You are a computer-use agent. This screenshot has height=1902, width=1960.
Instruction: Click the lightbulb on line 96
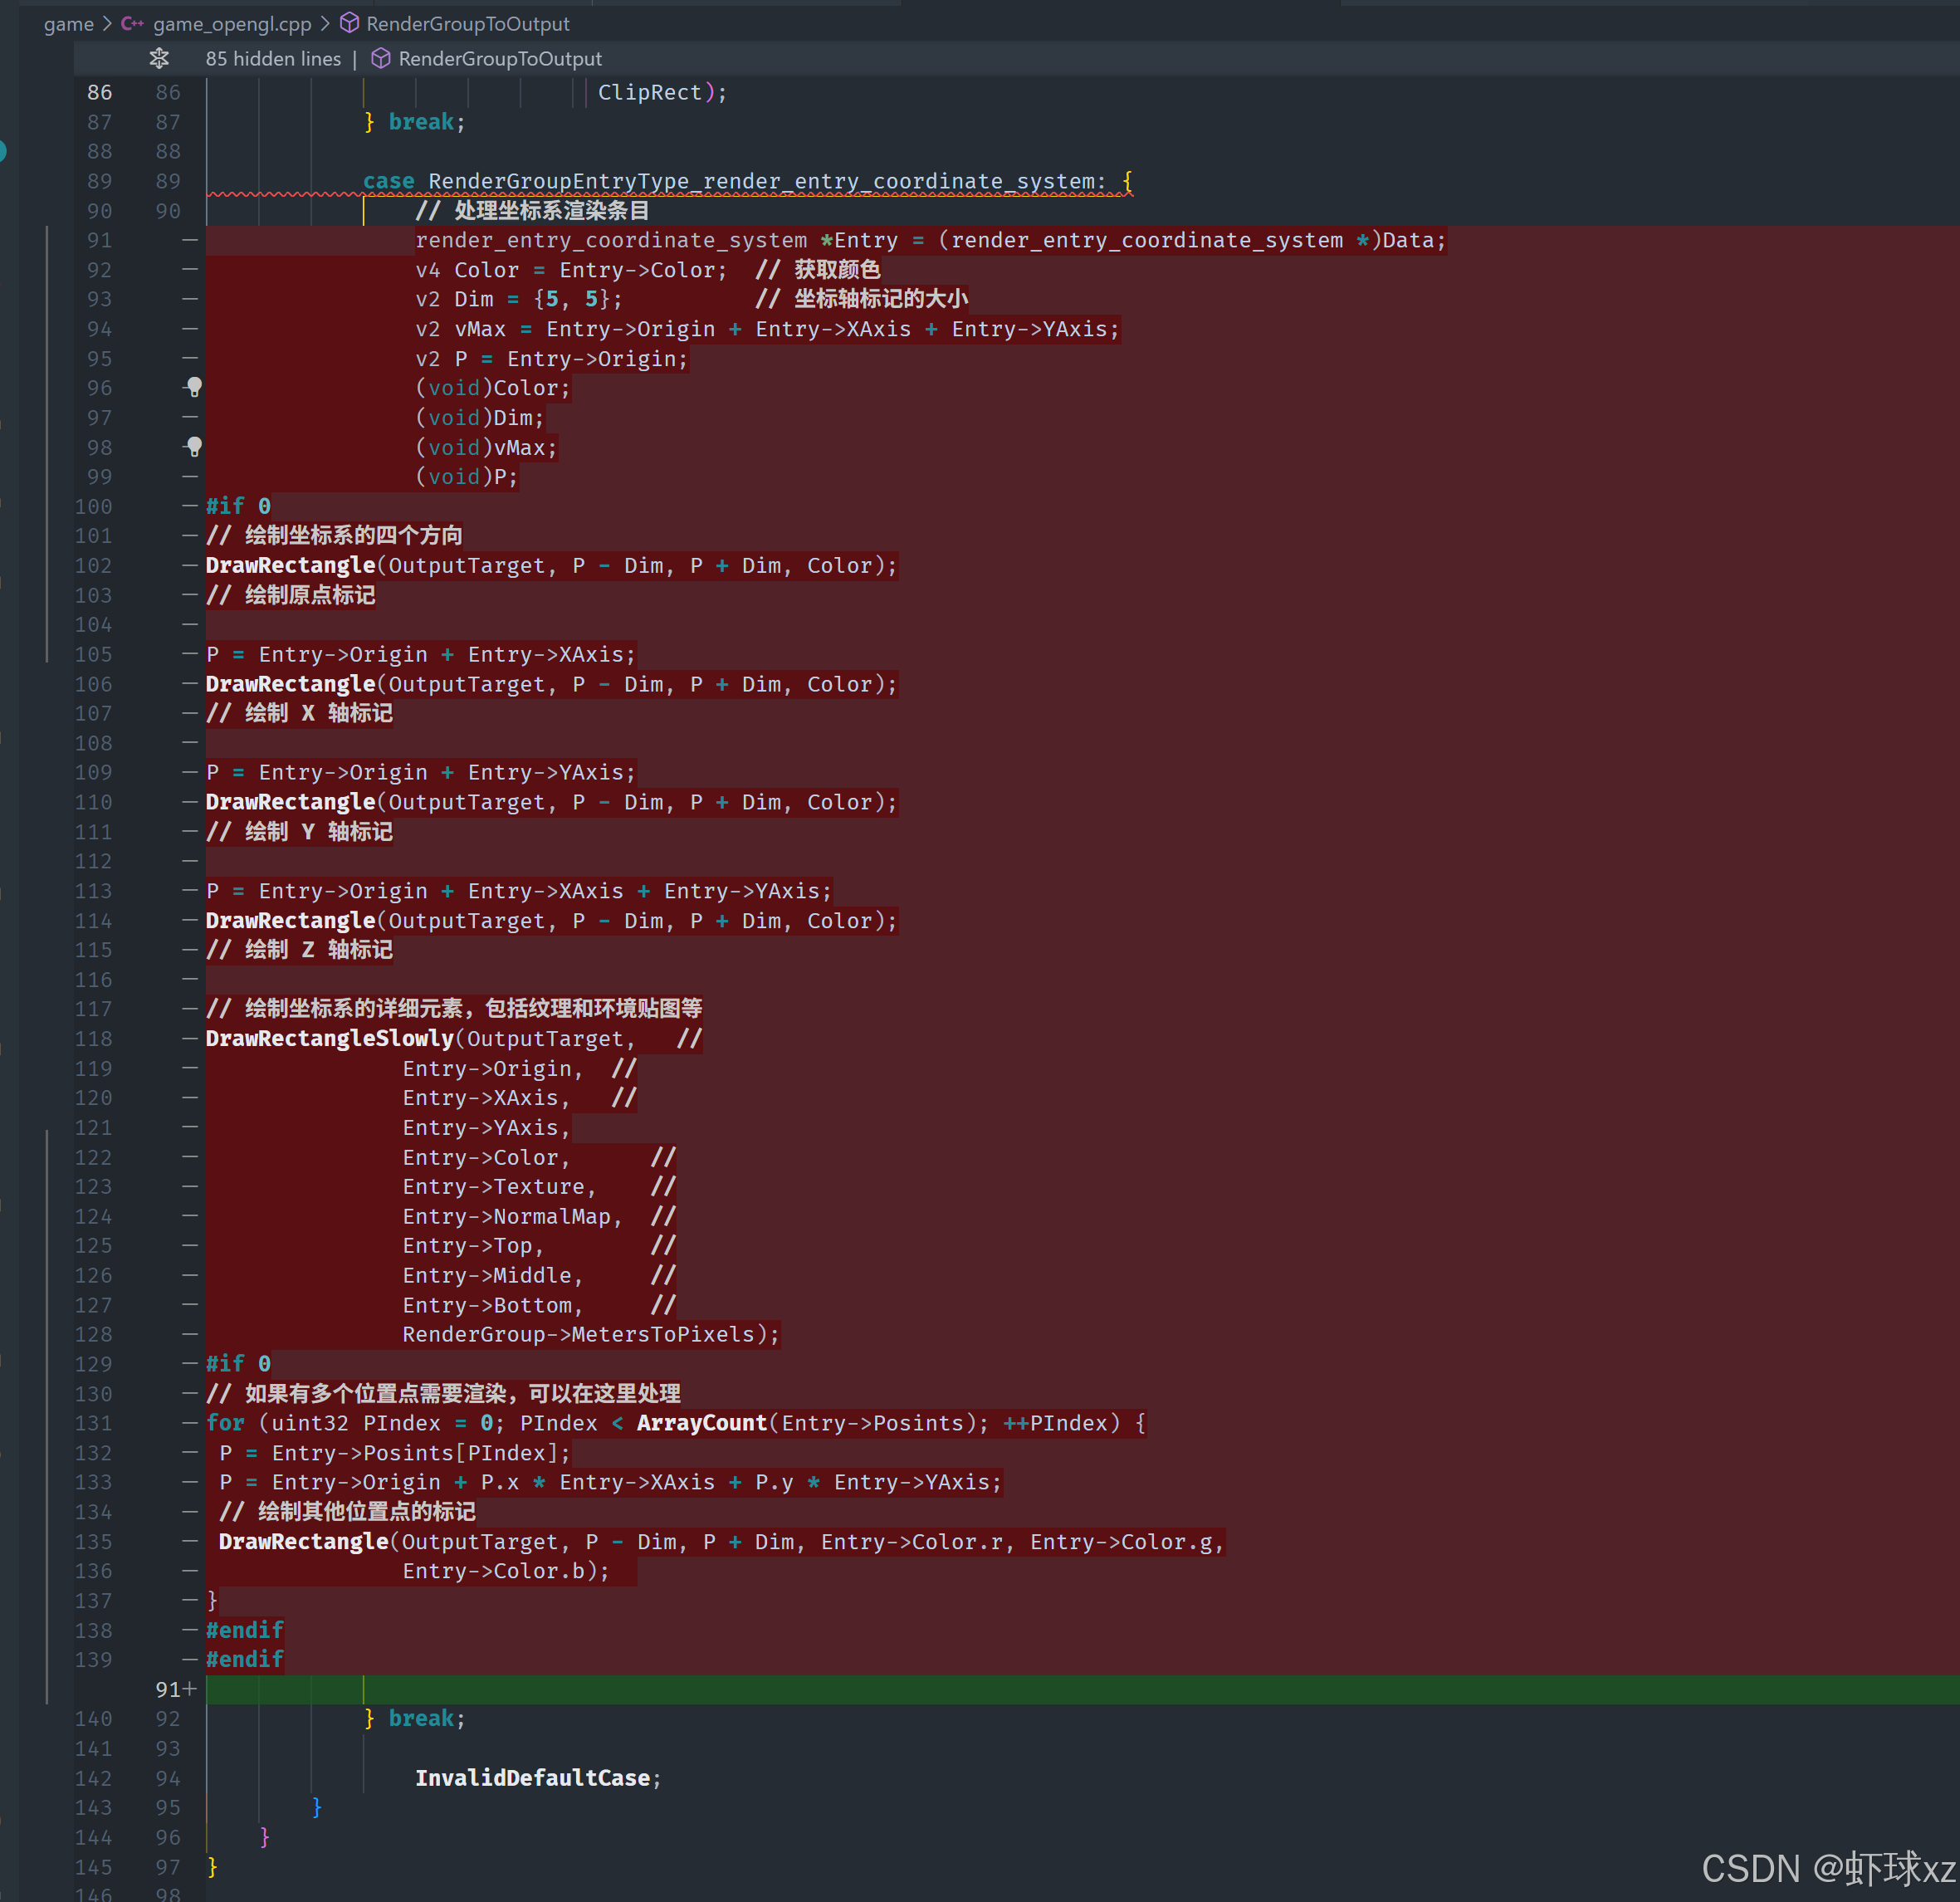[194, 387]
